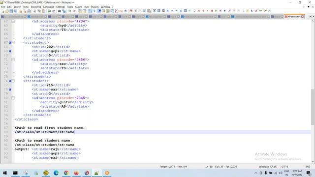Open Microsoft Edge from the taskbar
Viewport: 315px width, 177px height.
(x=56, y=173)
